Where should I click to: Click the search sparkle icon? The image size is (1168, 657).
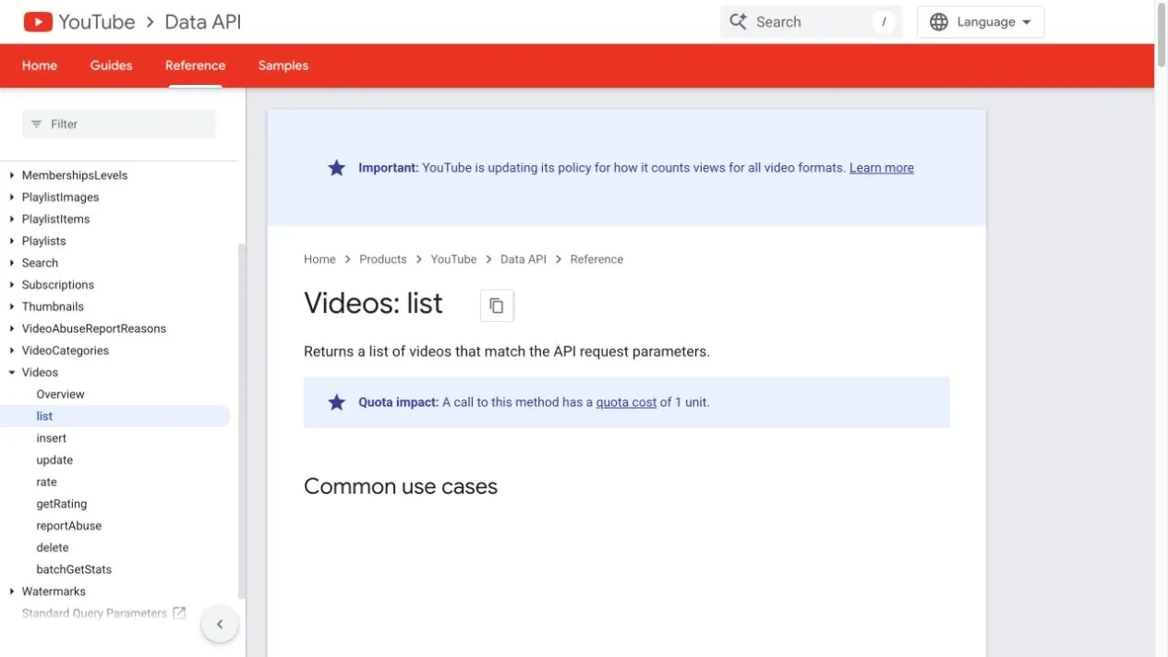[x=738, y=22]
